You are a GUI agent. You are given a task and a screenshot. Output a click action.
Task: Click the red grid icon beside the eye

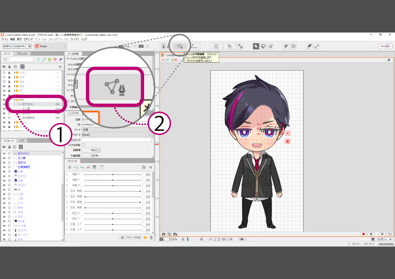(288, 142)
